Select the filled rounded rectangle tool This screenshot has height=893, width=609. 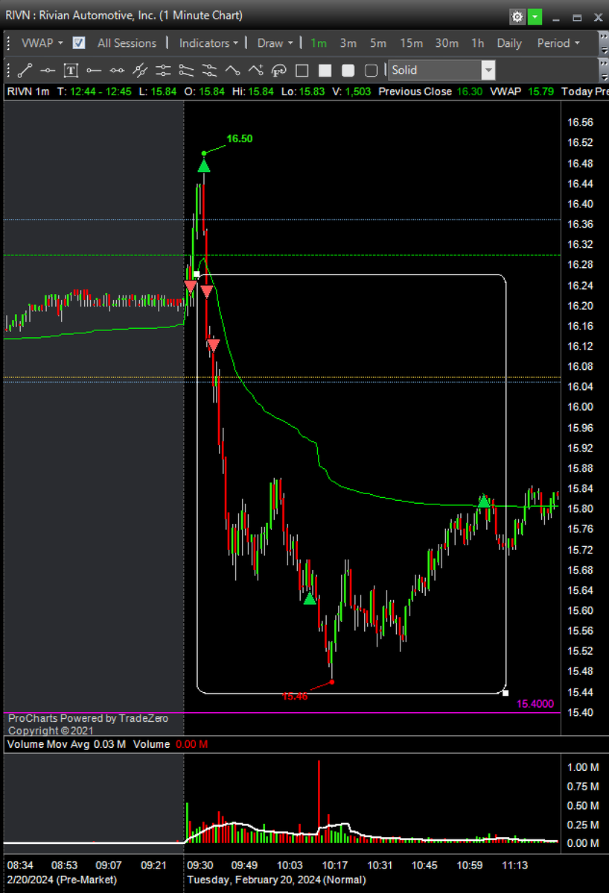pyautogui.click(x=348, y=71)
